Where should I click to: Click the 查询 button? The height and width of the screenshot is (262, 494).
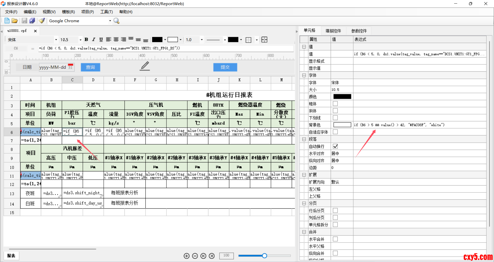tap(90, 67)
